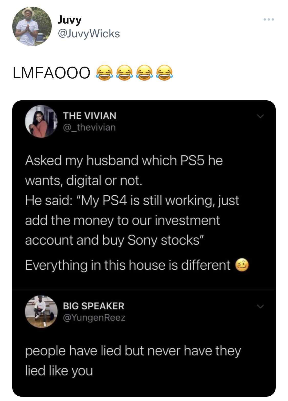The image size is (288, 401).
Task: Tap the BIG SPEAKER display name
Action: pyautogui.click(x=94, y=306)
